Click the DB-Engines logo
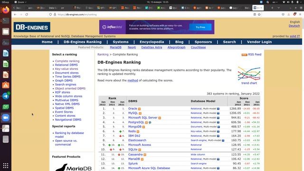This screenshot has height=171, width=304. pyautogui.click(x=32, y=27)
